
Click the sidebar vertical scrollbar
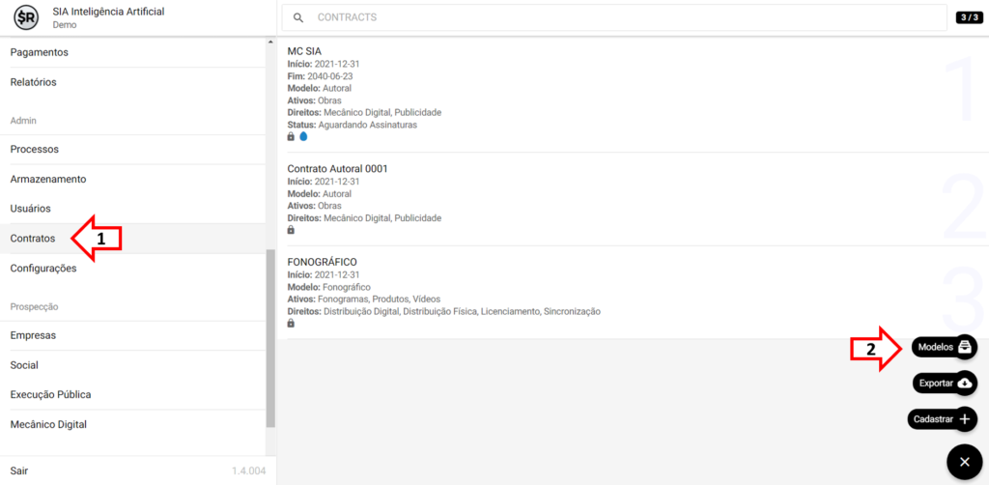point(270,338)
